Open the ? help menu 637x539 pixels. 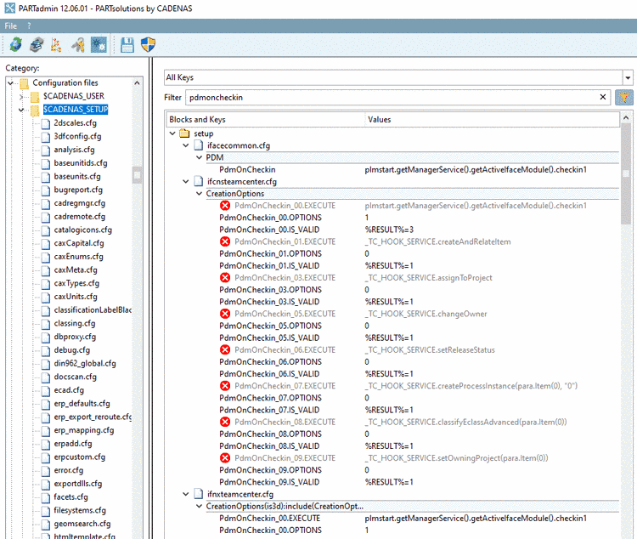click(29, 26)
